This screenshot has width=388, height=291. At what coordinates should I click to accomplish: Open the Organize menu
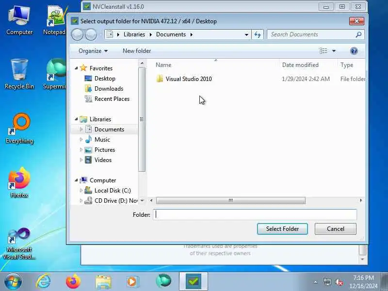93,51
